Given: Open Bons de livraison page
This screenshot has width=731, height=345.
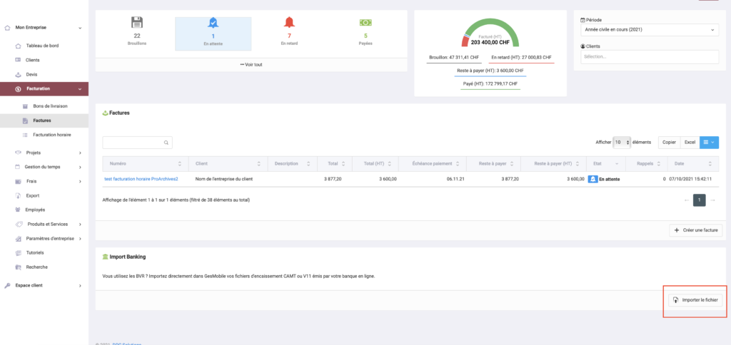Looking at the screenshot, I should [51, 106].
